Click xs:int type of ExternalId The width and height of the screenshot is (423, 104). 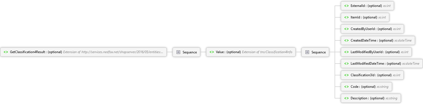387,6
